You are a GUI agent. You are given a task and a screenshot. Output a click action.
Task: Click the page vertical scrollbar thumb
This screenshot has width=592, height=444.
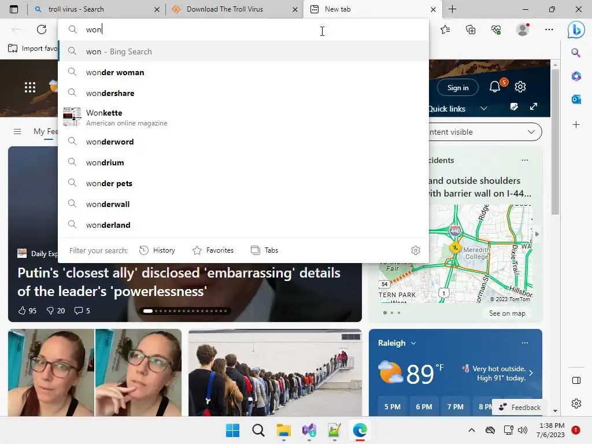(554, 142)
